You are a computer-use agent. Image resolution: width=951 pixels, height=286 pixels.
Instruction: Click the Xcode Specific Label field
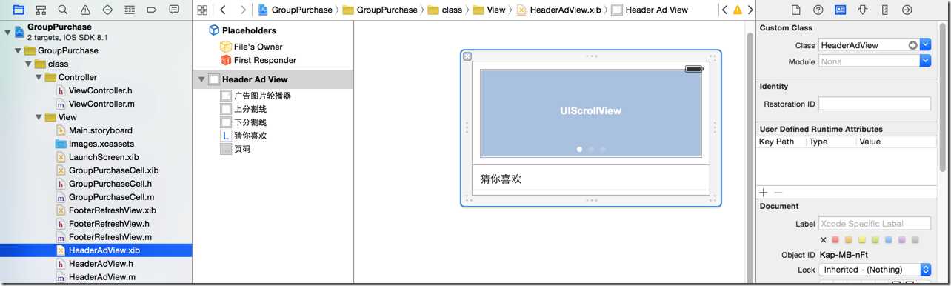875,224
